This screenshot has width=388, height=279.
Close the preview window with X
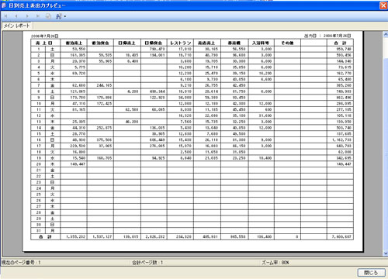point(383,5)
